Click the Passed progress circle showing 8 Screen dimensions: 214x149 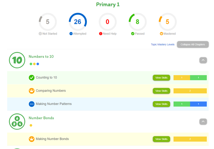pyautogui.click(x=137, y=22)
